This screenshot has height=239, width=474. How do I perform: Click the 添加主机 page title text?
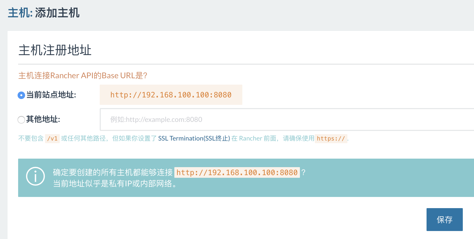point(57,13)
